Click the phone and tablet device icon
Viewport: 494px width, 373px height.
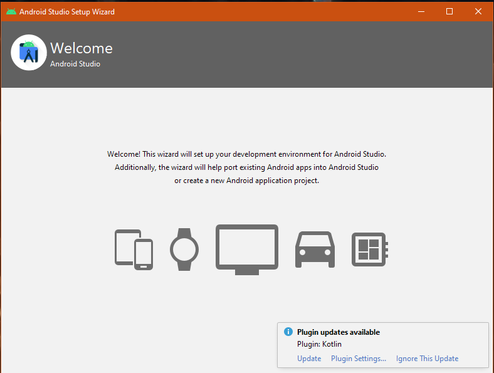point(134,249)
